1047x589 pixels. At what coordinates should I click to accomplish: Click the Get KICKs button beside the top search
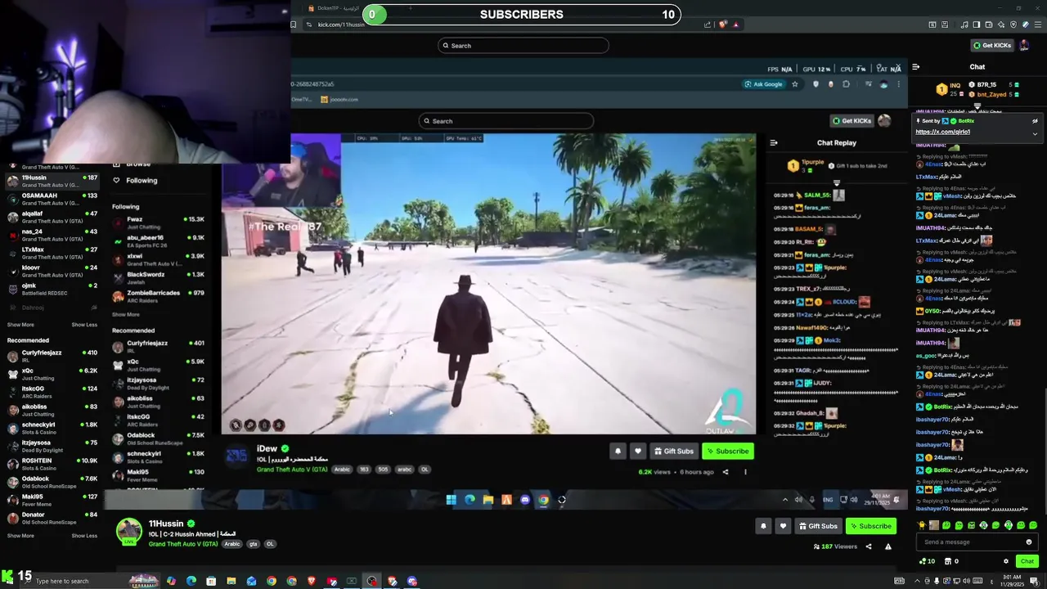[992, 46]
